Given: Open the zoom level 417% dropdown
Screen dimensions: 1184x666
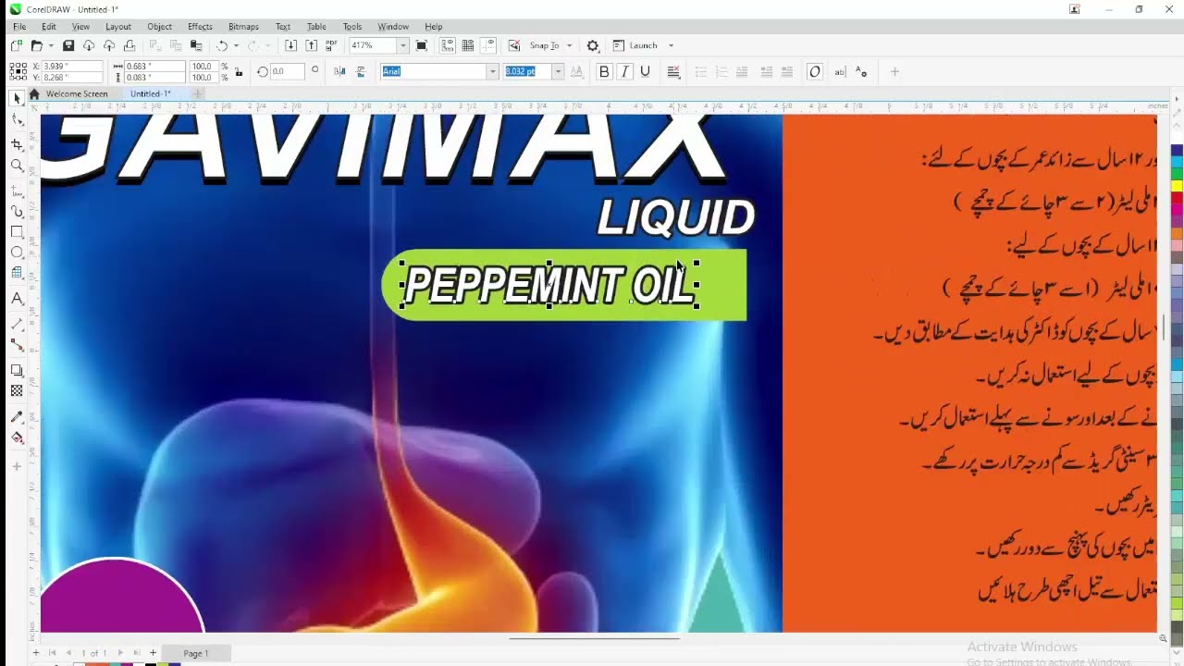Looking at the screenshot, I should point(402,45).
